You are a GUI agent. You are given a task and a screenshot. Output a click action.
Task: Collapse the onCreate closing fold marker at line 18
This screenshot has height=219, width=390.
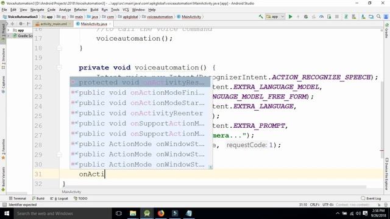tap(60, 48)
